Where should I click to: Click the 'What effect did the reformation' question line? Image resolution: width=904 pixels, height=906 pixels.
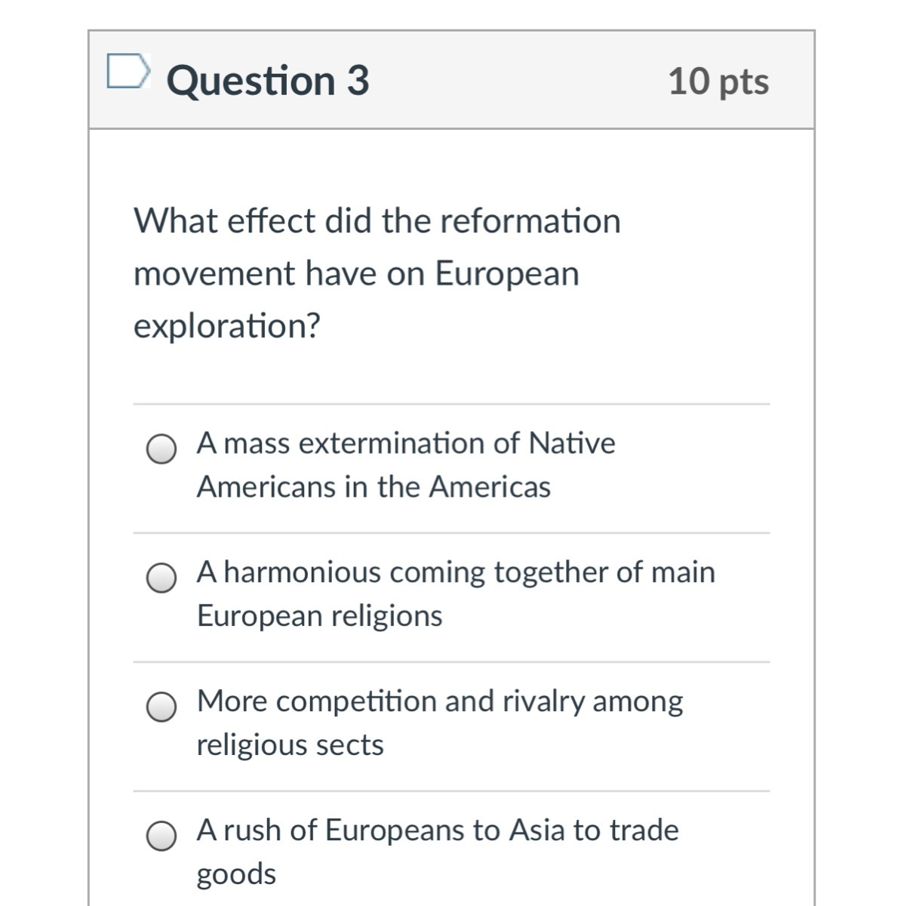click(377, 221)
